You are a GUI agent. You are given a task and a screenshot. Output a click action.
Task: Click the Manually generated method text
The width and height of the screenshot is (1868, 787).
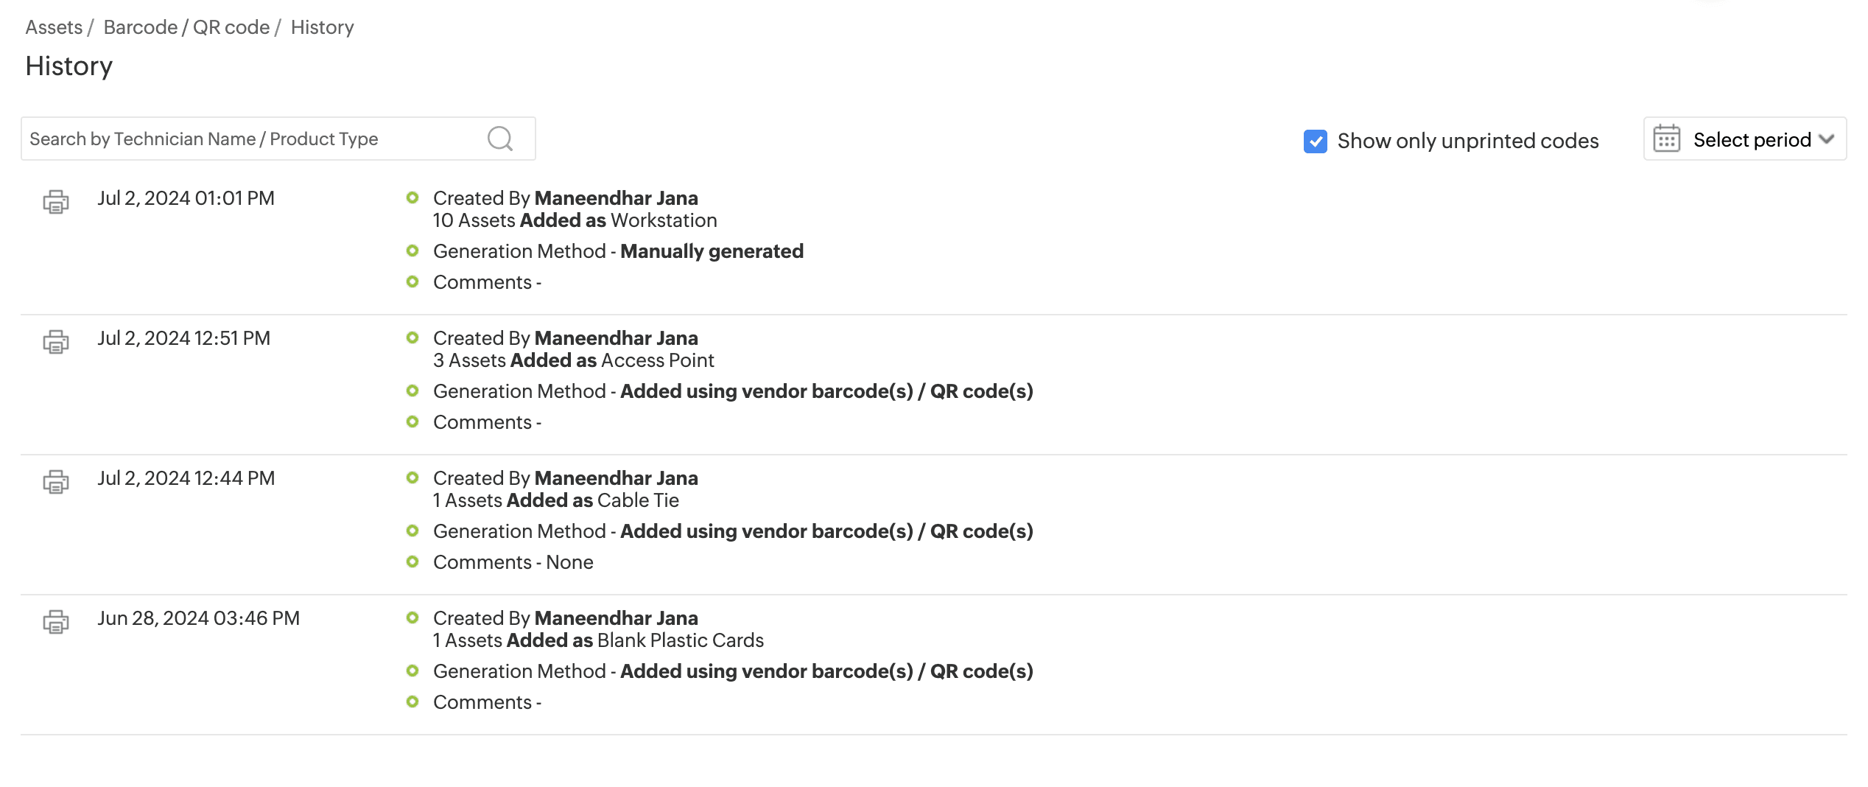pyautogui.click(x=711, y=251)
